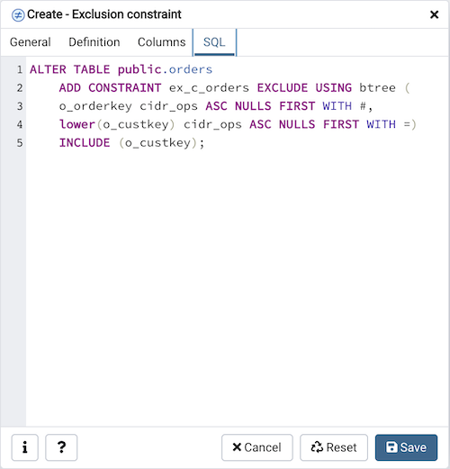
Task: Open the Definition tab
Action: pos(94,42)
